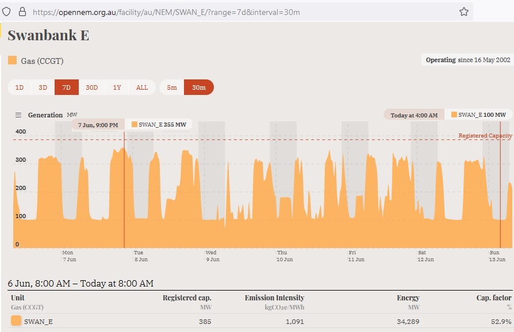
Task: Click the 300 y-axis label
Action: tap(21, 160)
